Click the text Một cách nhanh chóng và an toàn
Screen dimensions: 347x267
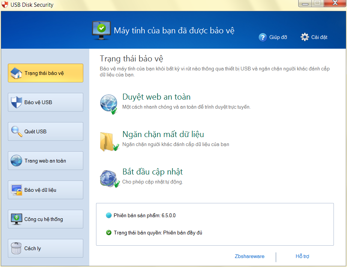coord(186,107)
